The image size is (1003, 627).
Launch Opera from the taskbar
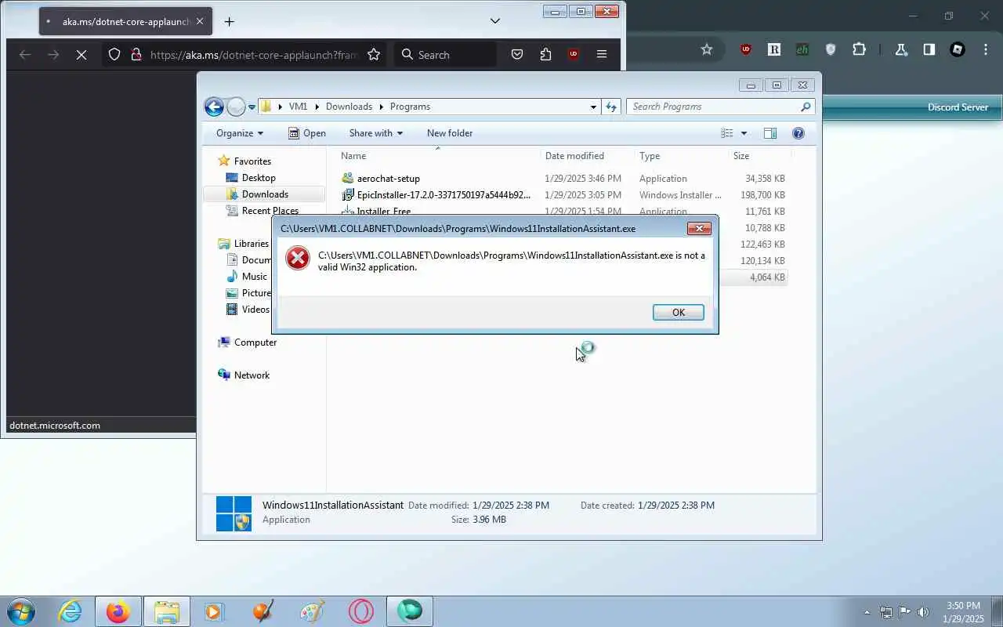point(360,611)
